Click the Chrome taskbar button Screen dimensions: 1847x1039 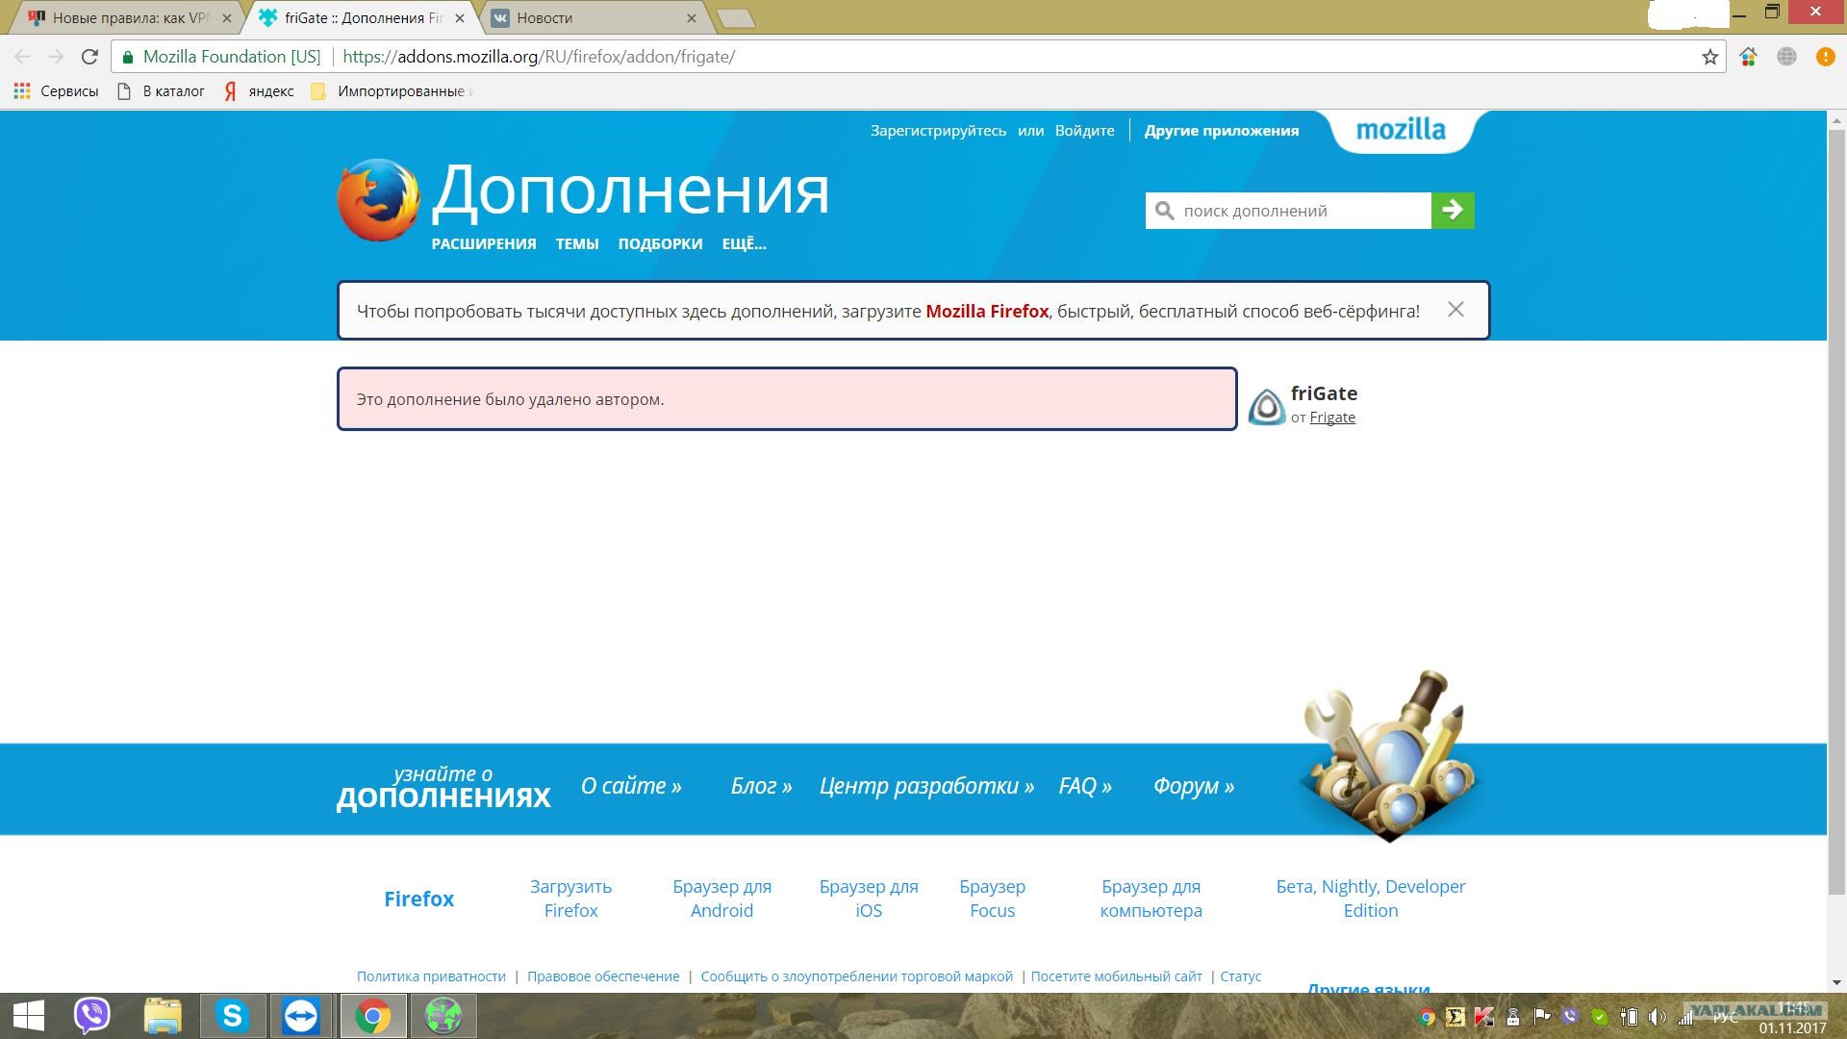pyautogui.click(x=373, y=1016)
